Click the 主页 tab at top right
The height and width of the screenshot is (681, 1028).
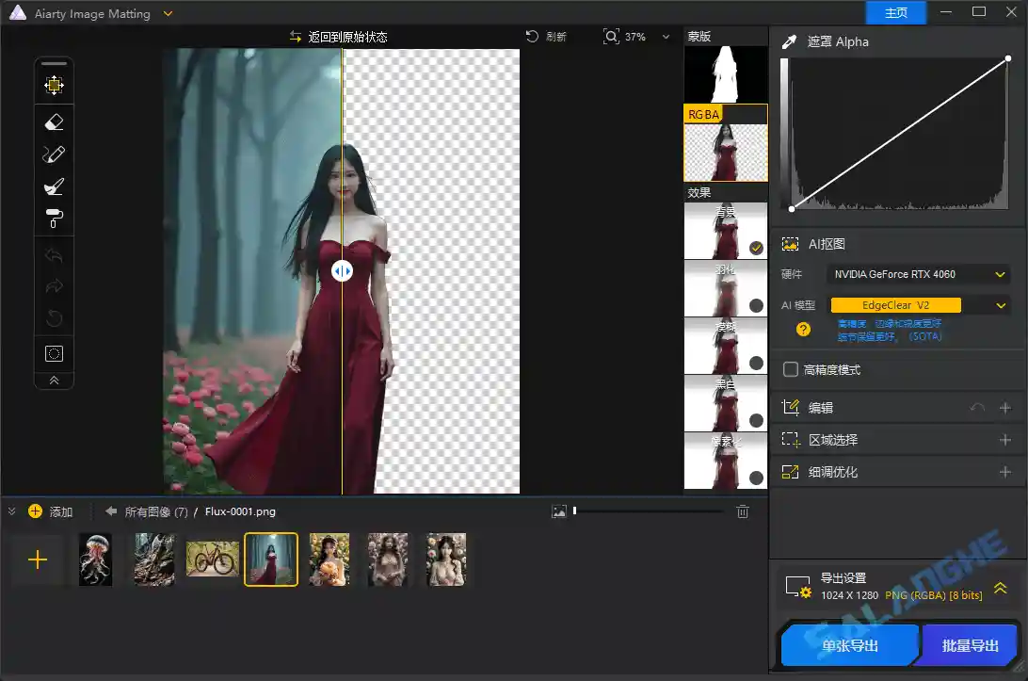pyautogui.click(x=895, y=13)
